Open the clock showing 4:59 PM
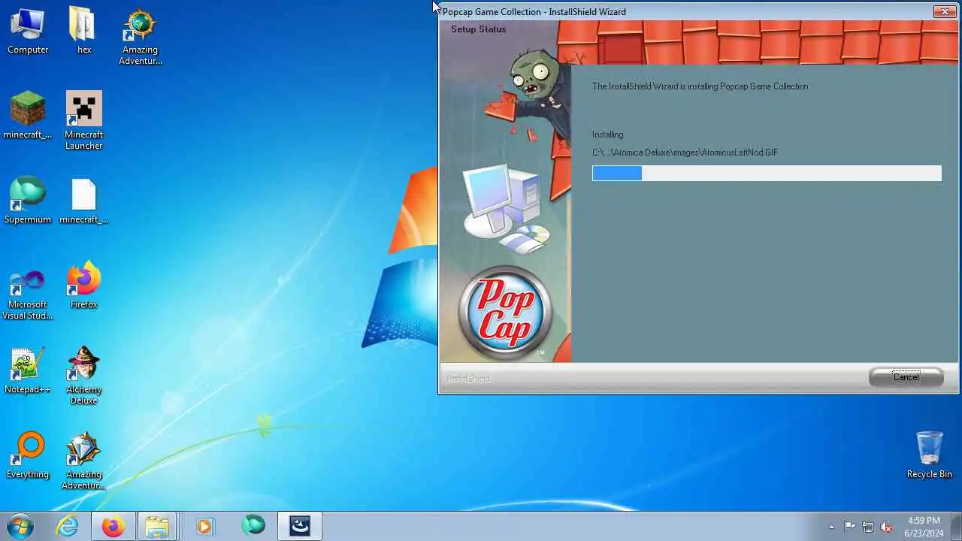 pyautogui.click(x=924, y=527)
